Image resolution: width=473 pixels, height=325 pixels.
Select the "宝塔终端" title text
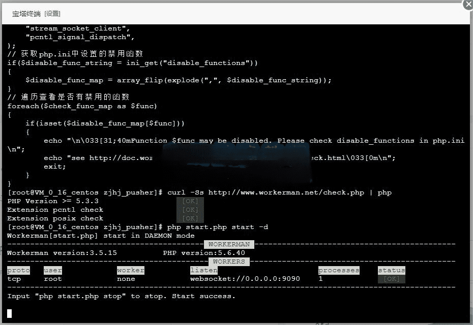point(26,14)
